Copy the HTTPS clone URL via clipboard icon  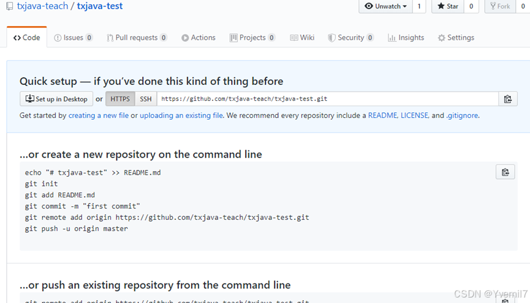[508, 99]
